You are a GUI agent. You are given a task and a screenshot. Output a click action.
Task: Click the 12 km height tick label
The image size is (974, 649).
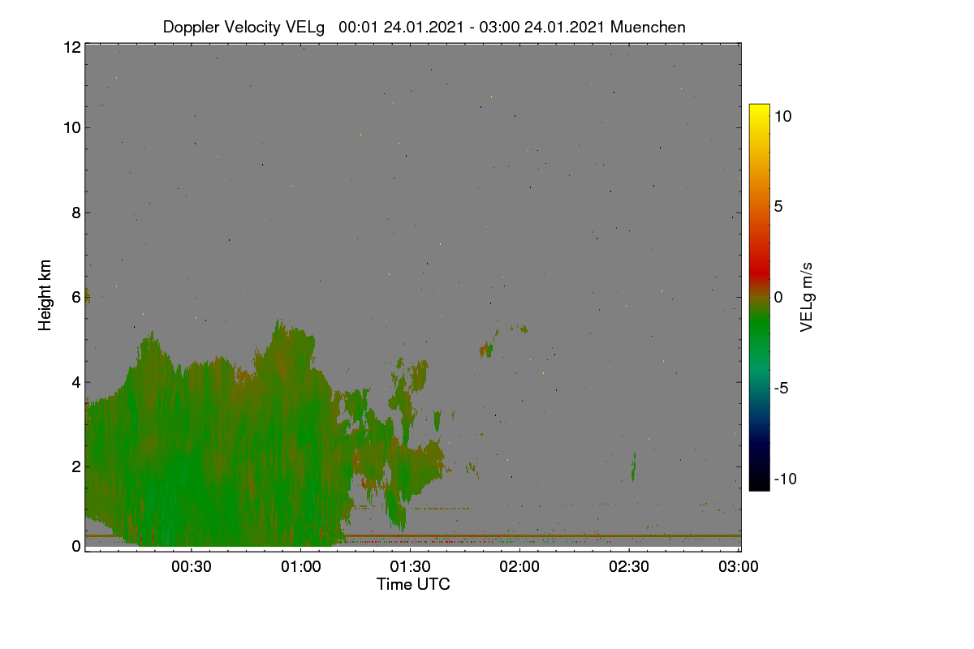click(x=71, y=47)
